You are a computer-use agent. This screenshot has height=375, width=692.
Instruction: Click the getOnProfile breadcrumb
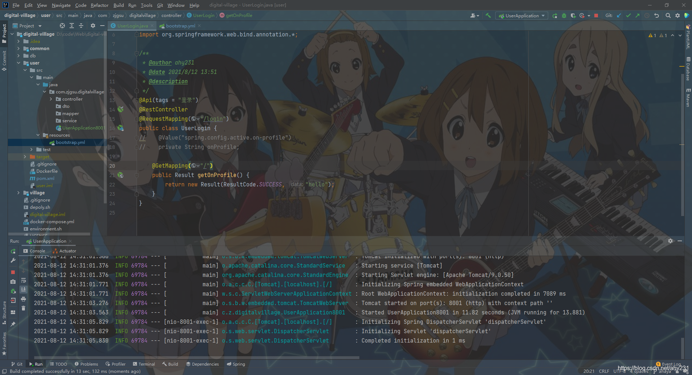click(x=236, y=16)
